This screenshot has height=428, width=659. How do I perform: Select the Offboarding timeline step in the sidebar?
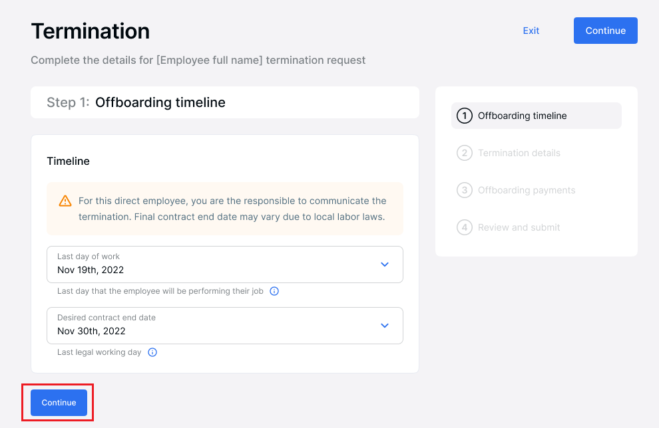(x=521, y=116)
